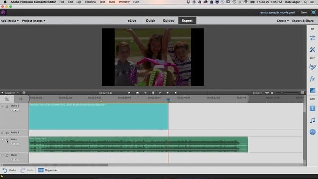Open Export & Share
Viewport: 318px width, 179px height.
point(303,21)
